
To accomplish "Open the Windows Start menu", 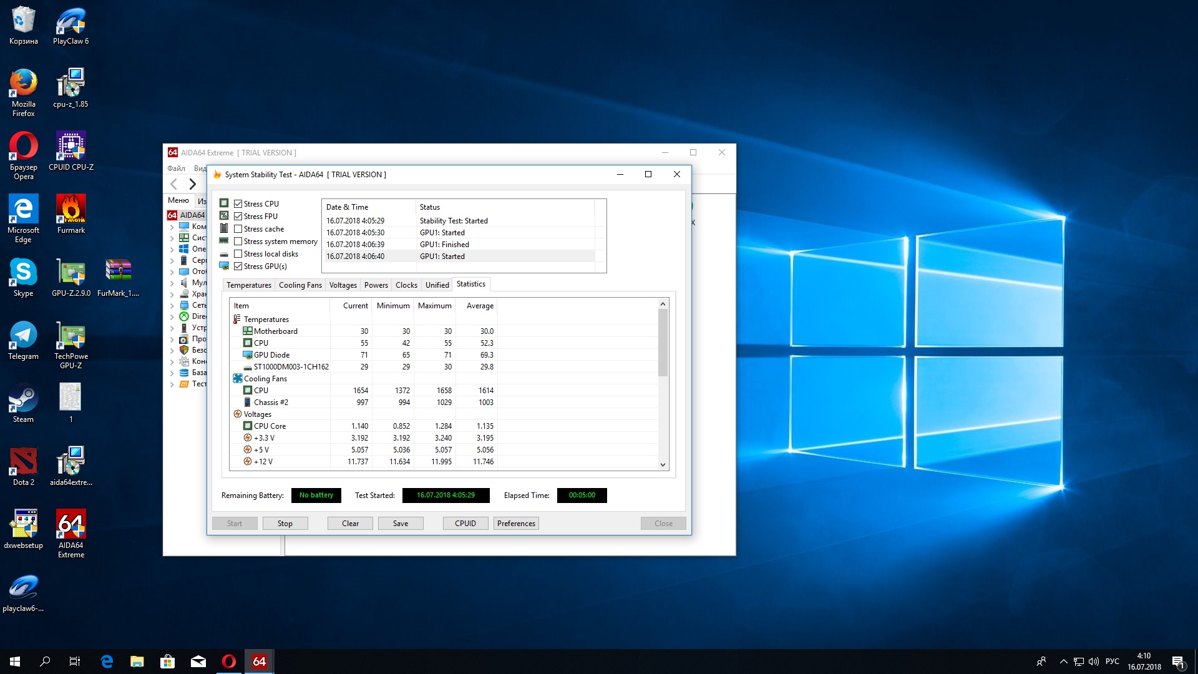I will click(x=15, y=662).
